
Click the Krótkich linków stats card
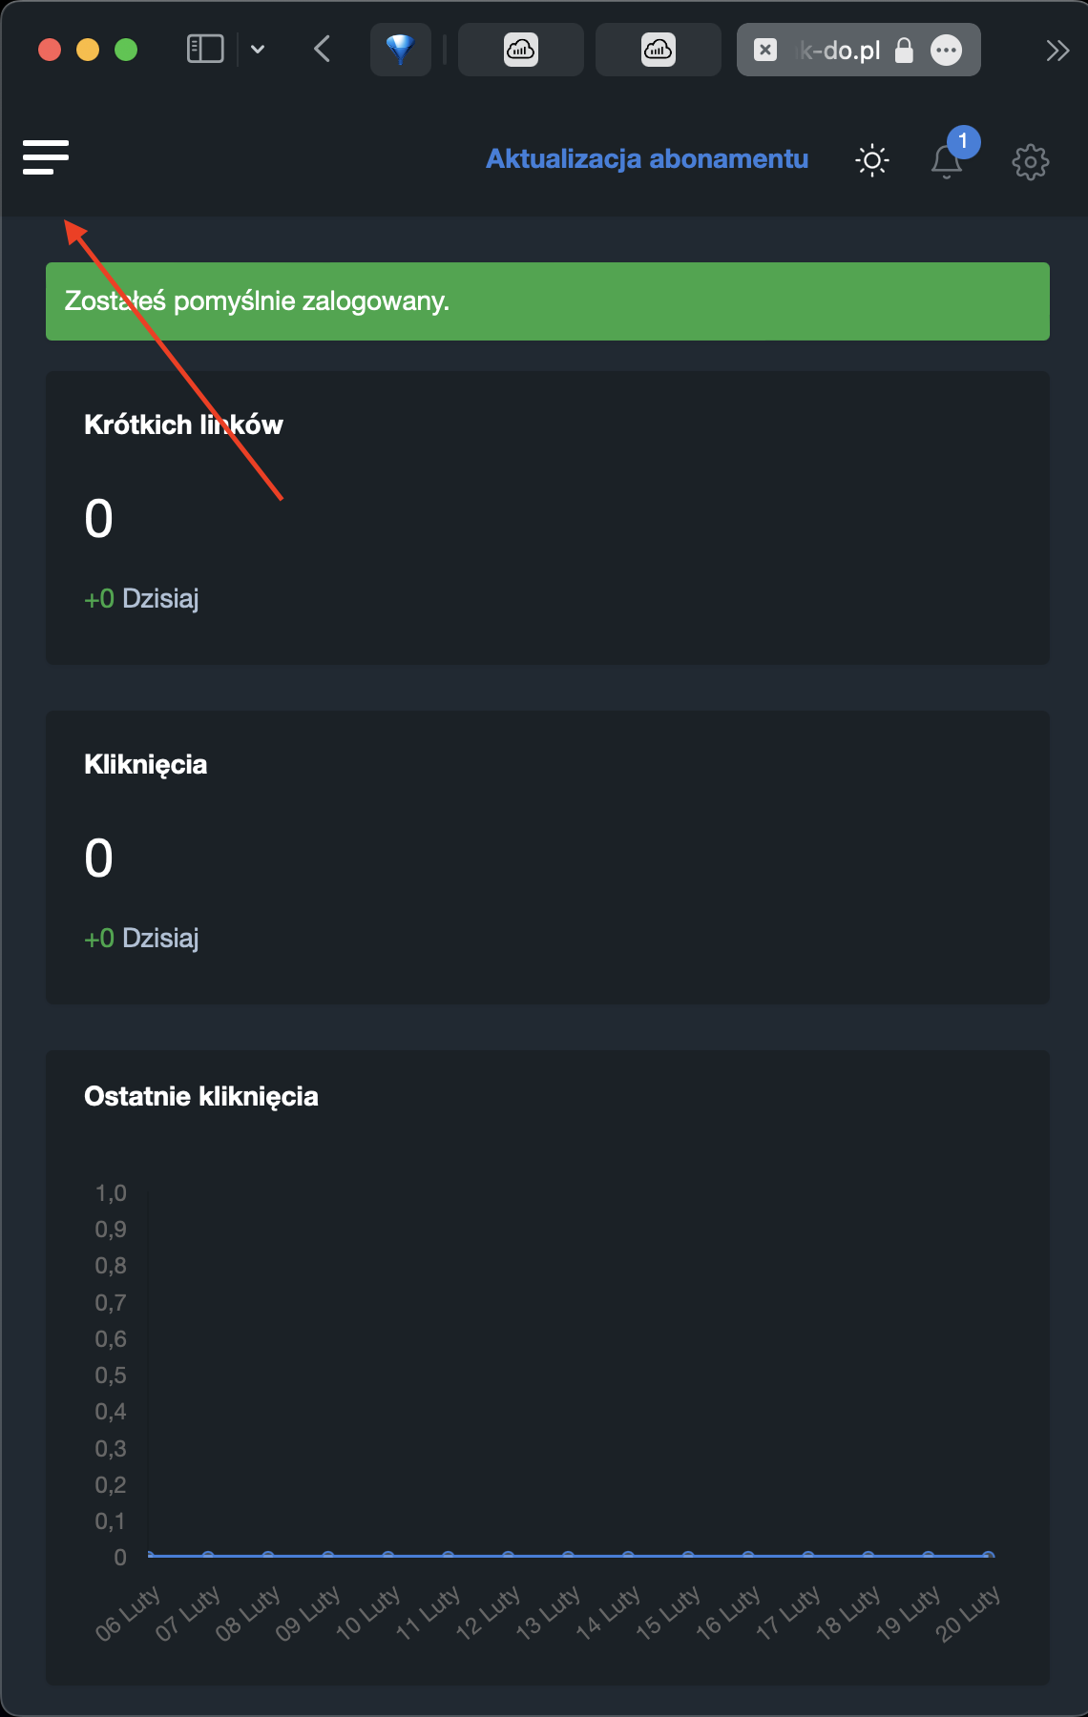click(x=548, y=518)
